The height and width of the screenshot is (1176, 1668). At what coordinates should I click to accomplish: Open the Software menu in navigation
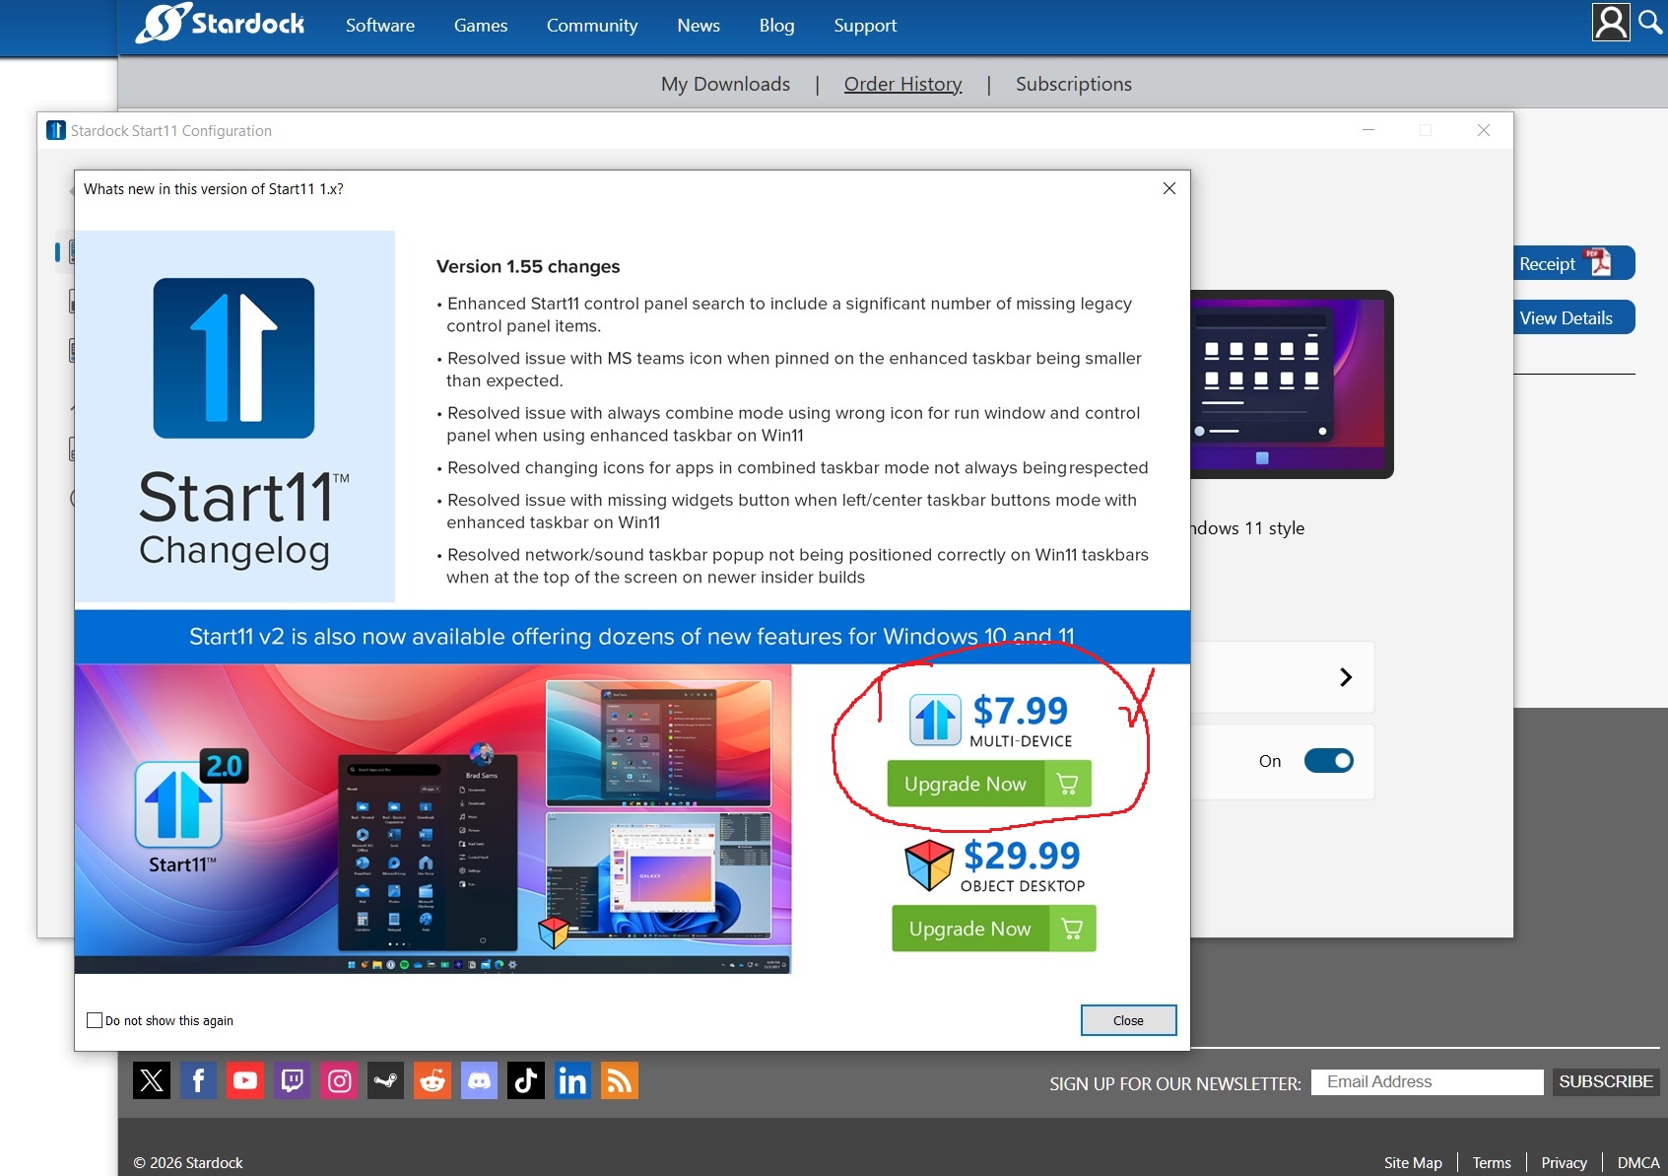[379, 26]
